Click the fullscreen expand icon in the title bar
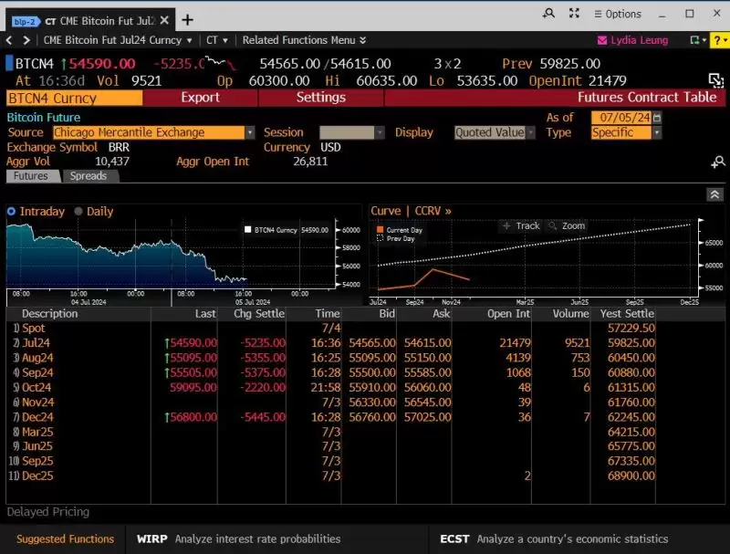The width and height of the screenshot is (730, 554). [573, 14]
